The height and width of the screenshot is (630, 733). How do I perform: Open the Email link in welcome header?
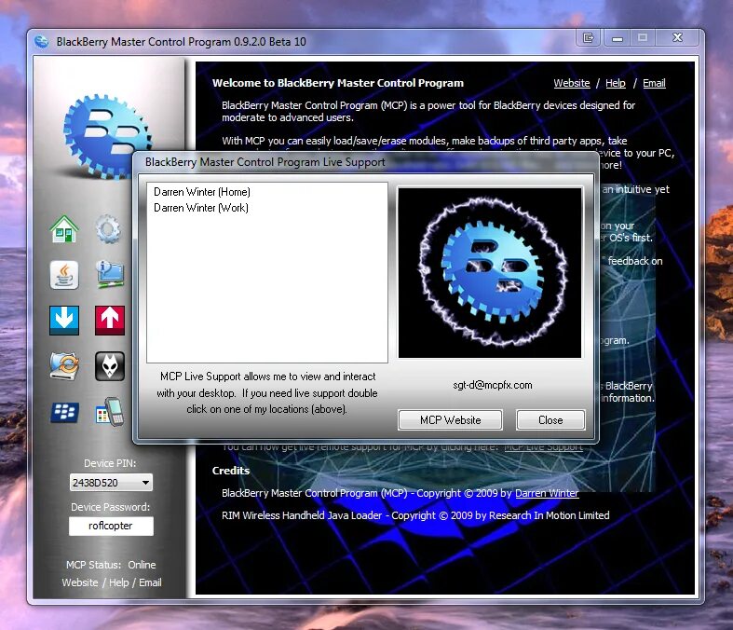pyautogui.click(x=654, y=83)
